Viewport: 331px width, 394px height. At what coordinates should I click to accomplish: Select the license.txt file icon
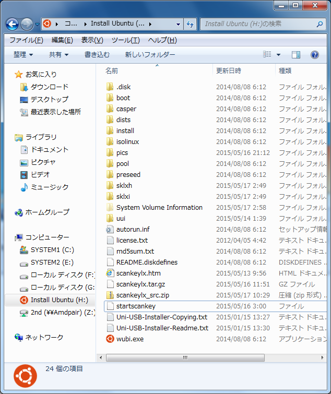click(x=110, y=241)
